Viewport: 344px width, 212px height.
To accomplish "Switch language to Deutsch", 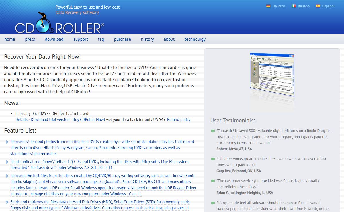I will tap(279, 6).
